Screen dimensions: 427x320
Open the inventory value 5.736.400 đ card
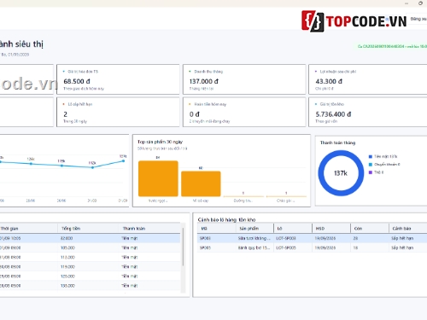click(x=368, y=113)
